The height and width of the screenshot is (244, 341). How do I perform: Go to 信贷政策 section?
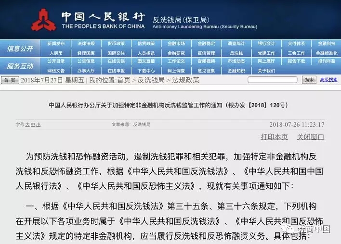click(146, 44)
